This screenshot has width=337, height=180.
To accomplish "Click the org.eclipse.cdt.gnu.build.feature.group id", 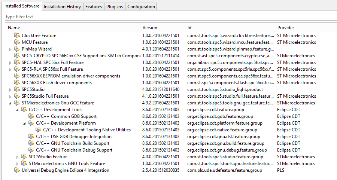I will point(226,143).
